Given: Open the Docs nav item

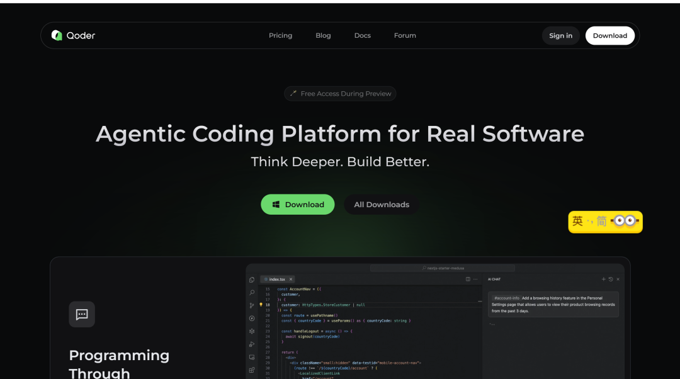Looking at the screenshot, I should [x=363, y=35].
